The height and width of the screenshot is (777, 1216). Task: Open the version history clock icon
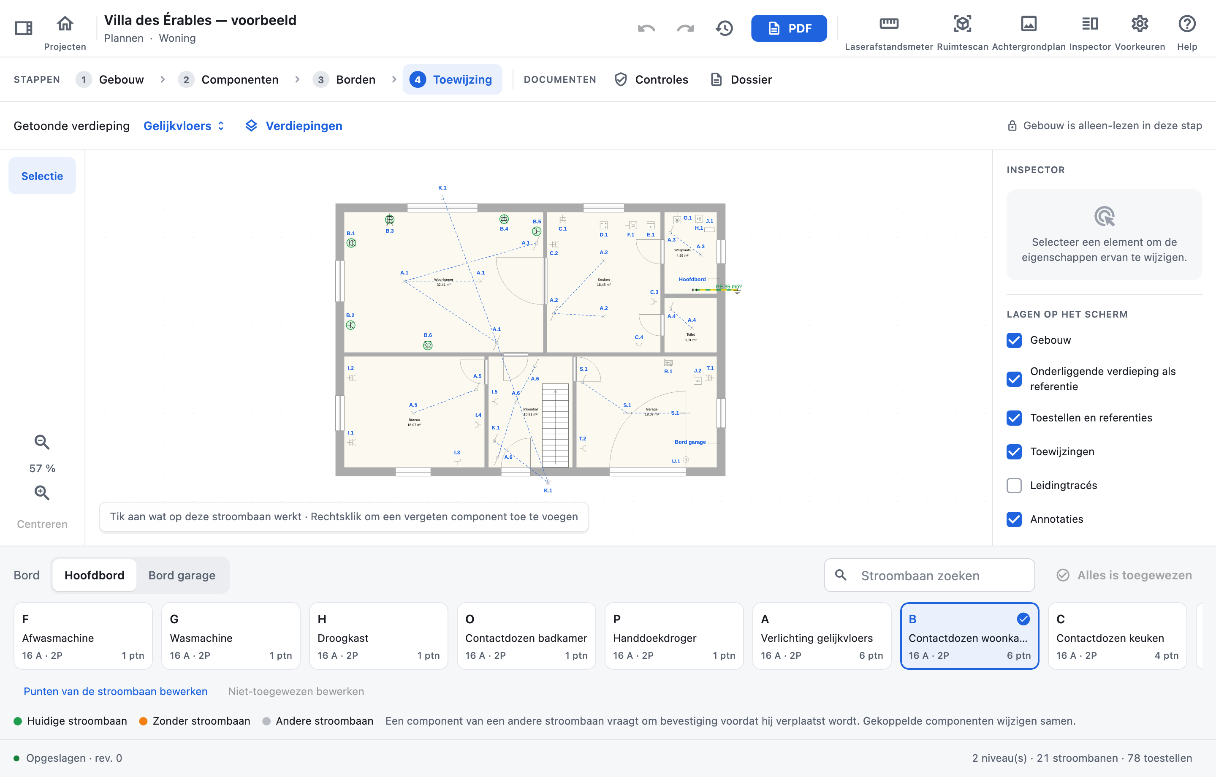(x=724, y=28)
